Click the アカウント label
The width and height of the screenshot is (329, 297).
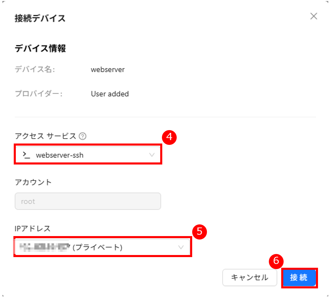point(33,182)
